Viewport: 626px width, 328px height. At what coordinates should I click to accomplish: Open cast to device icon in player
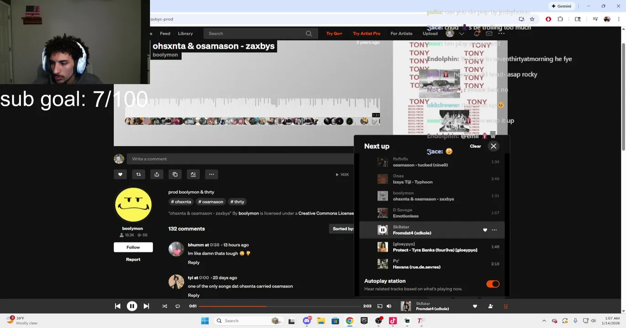tap(379, 307)
